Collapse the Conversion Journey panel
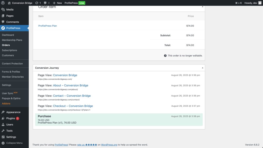The width and height of the screenshot is (263, 148). point(202,68)
